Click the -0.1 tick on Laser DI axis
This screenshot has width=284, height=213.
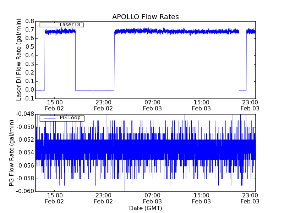(29, 99)
